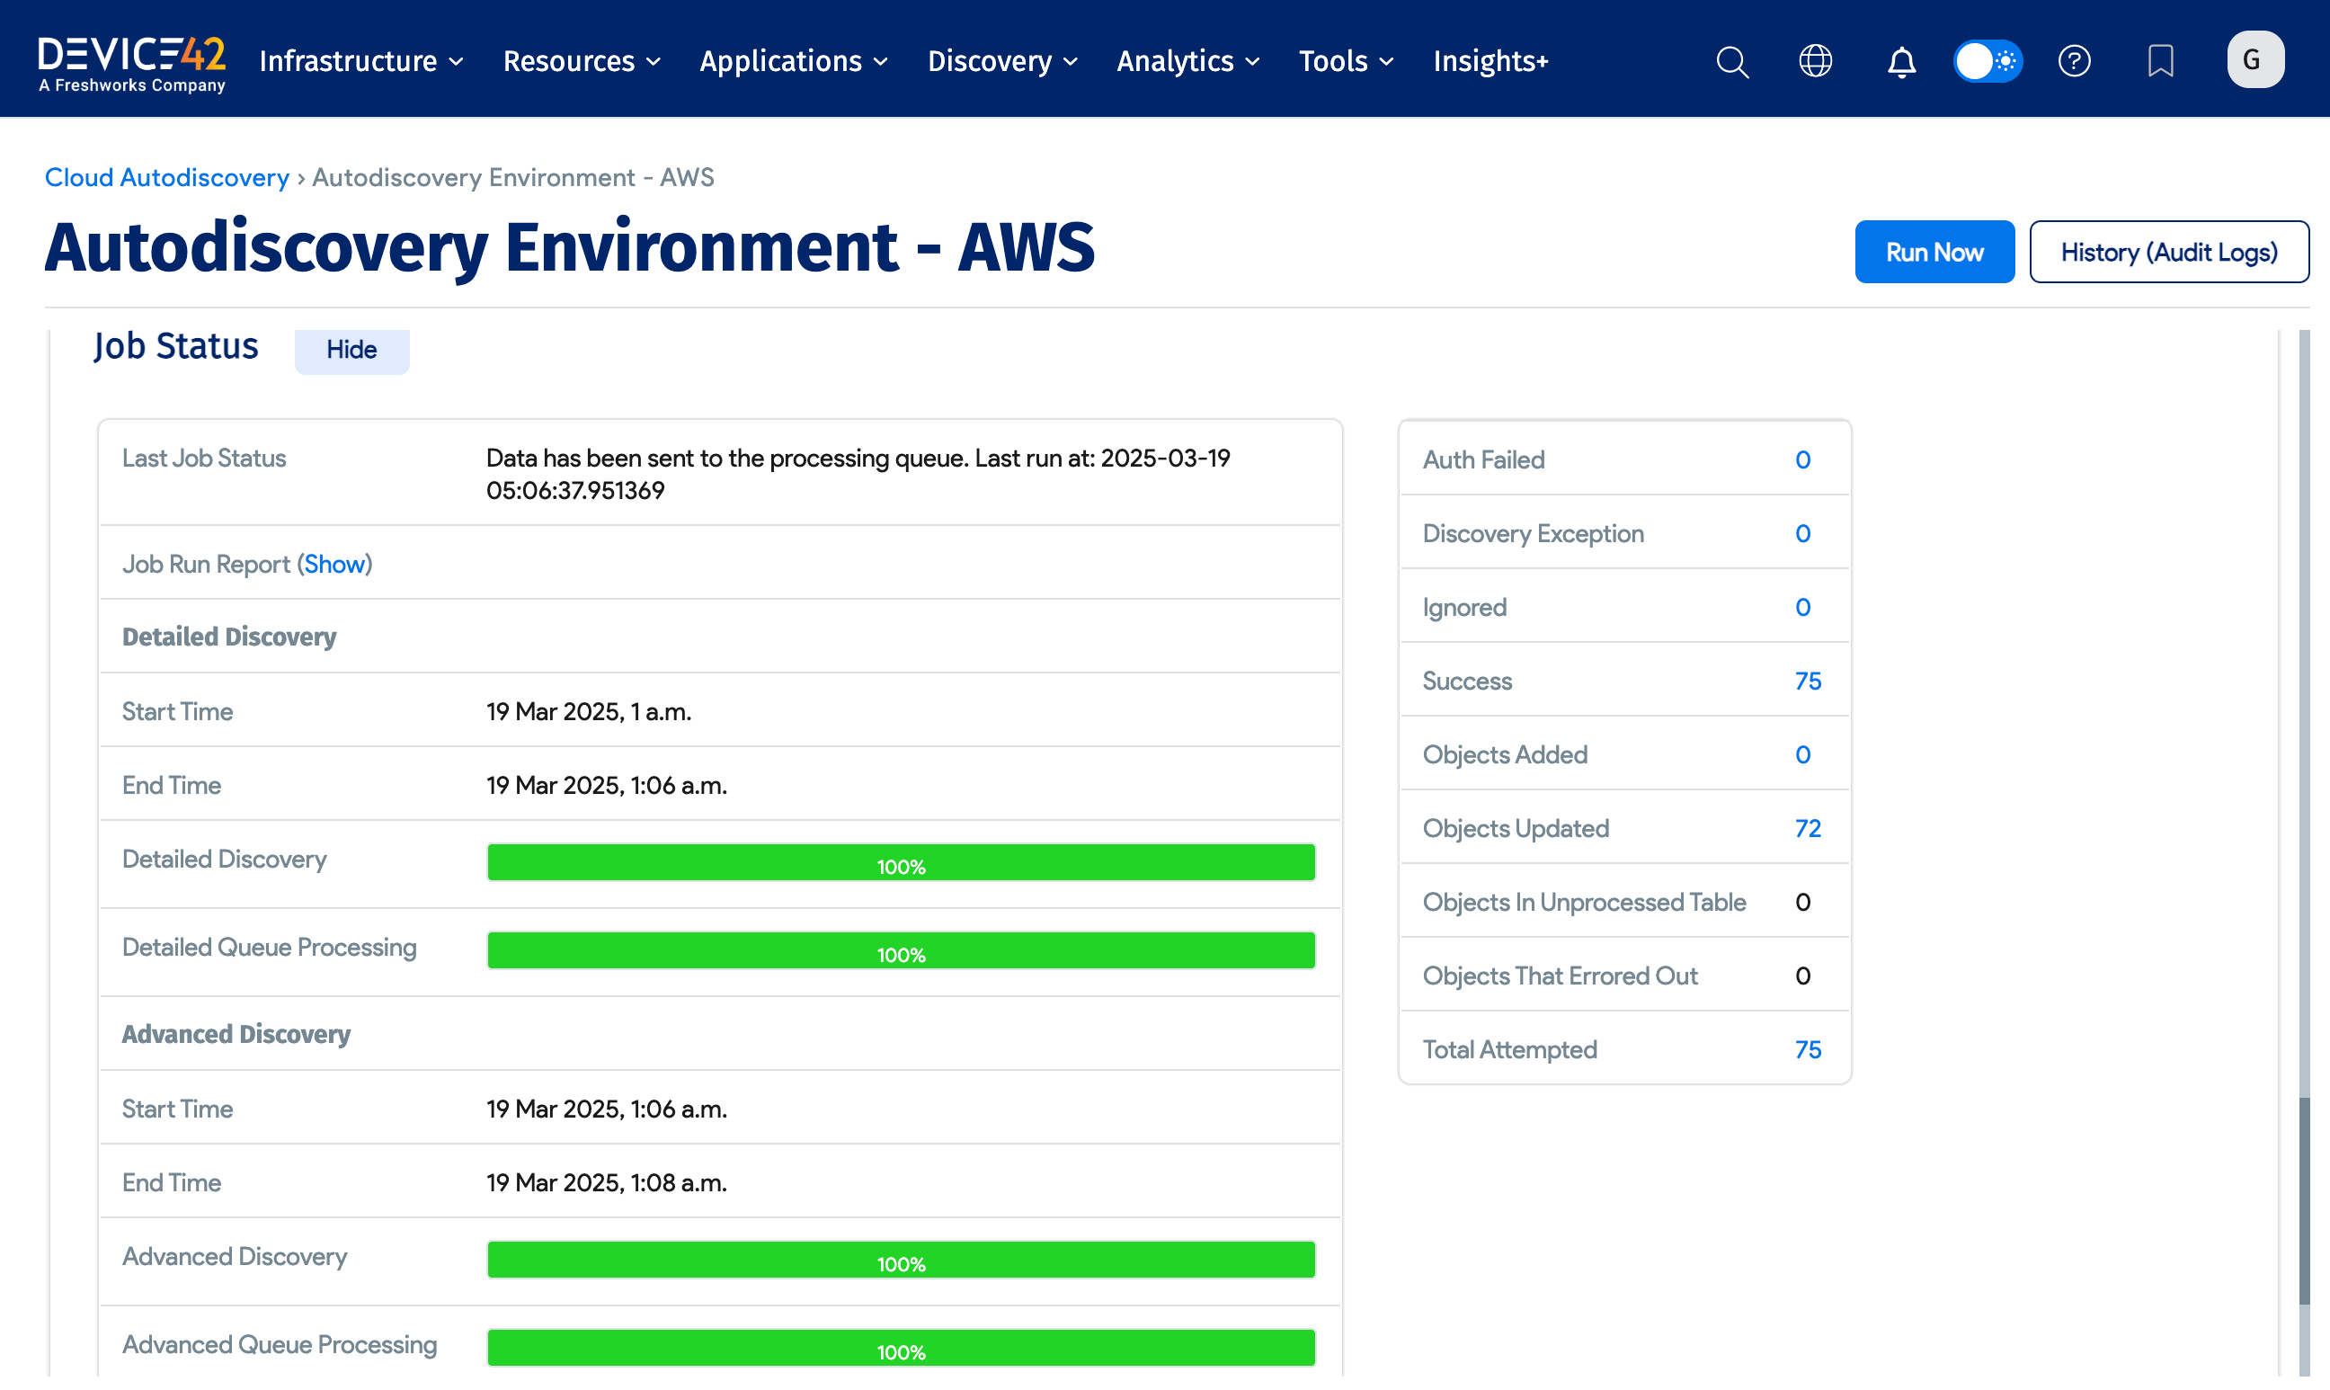The height and width of the screenshot is (1390, 2330).
Task: Open History (Audit Logs)
Action: (2168, 252)
